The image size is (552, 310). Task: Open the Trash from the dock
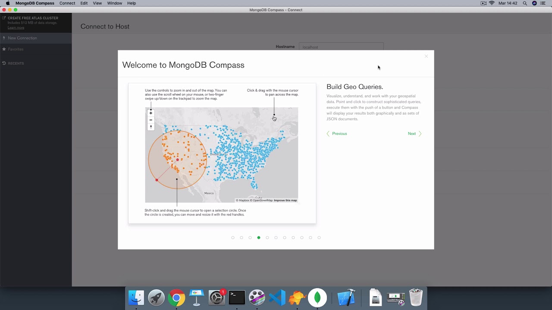[x=416, y=298]
